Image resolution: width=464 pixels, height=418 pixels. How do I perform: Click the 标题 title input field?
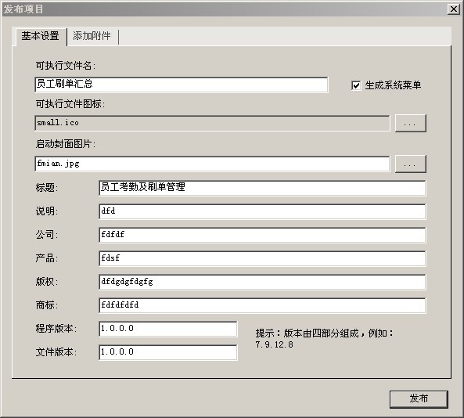coord(262,188)
